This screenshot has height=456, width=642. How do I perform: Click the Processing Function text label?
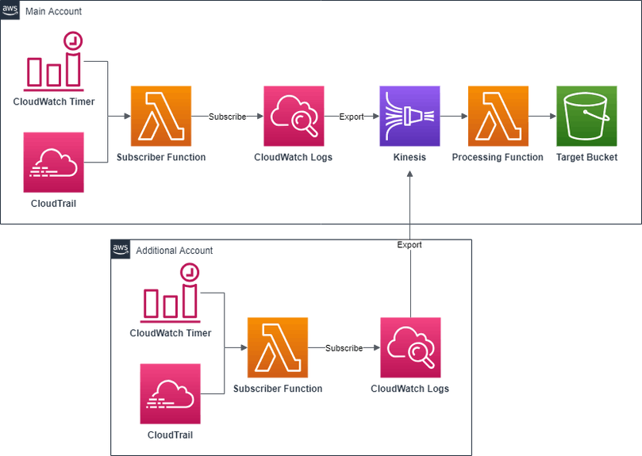tap(498, 158)
